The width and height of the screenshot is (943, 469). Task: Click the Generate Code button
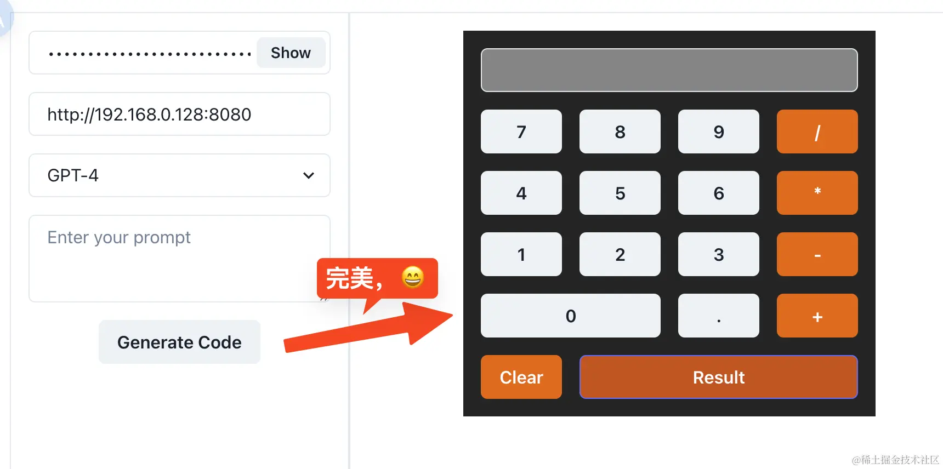click(179, 342)
